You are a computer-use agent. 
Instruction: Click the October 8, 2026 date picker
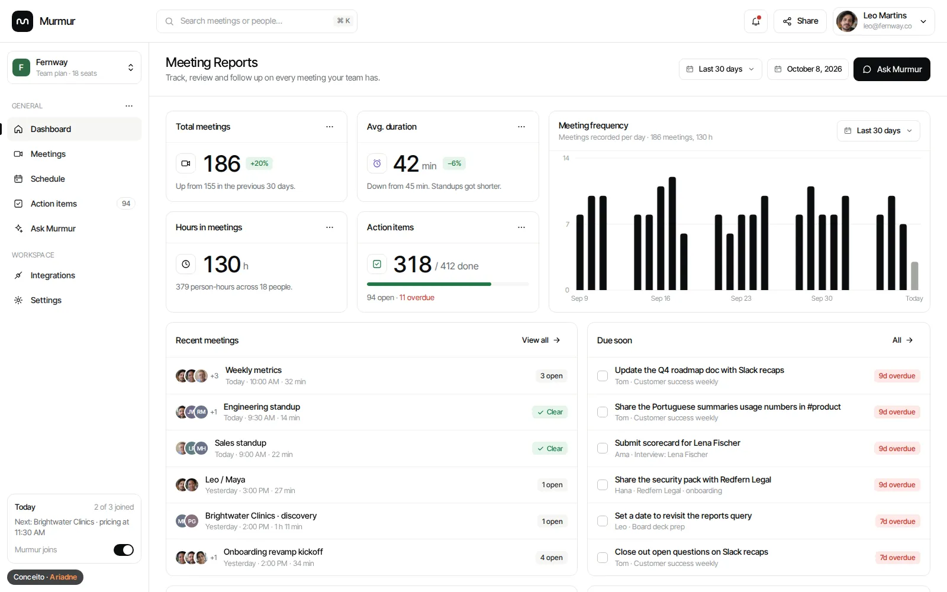(808, 69)
